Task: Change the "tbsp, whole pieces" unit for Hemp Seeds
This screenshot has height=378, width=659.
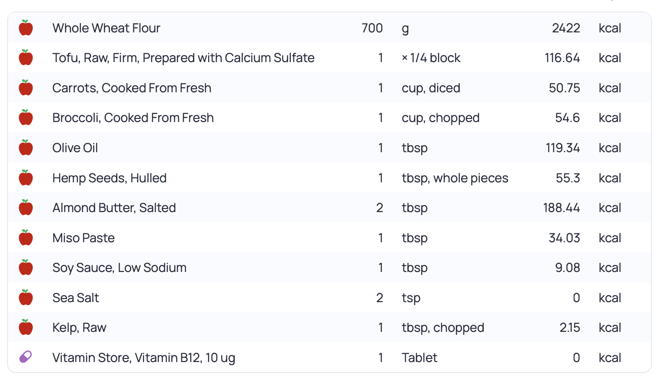Action: pyautogui.click(x=455, y=178)
